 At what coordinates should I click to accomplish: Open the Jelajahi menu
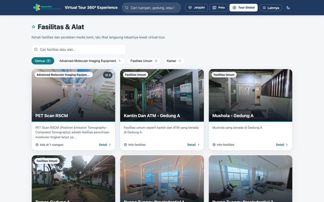coord(196,8)
